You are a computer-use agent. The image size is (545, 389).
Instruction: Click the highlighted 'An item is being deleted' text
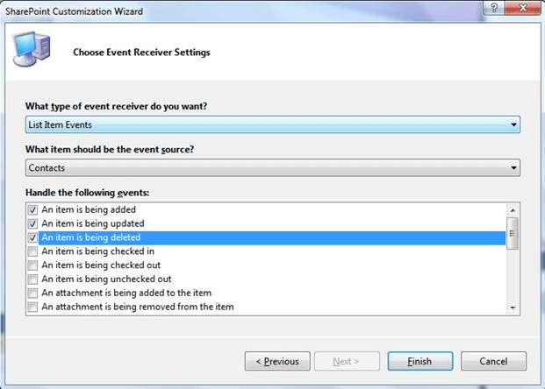coord(91,237)
